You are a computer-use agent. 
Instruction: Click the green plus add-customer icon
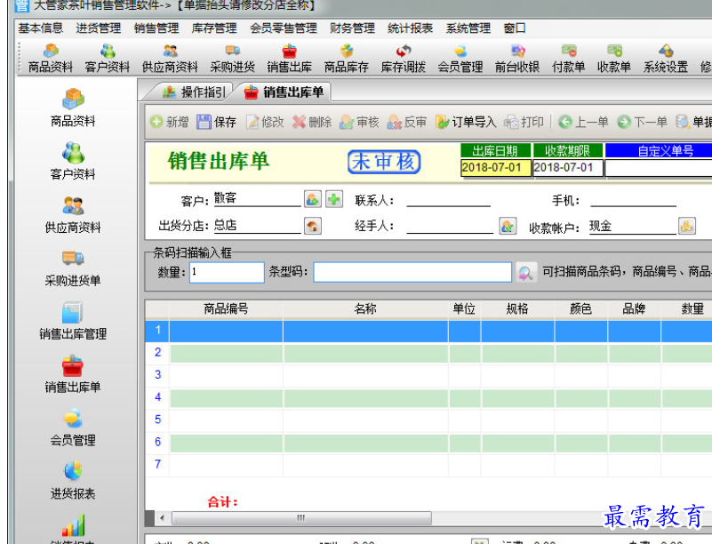pos(334,199)
